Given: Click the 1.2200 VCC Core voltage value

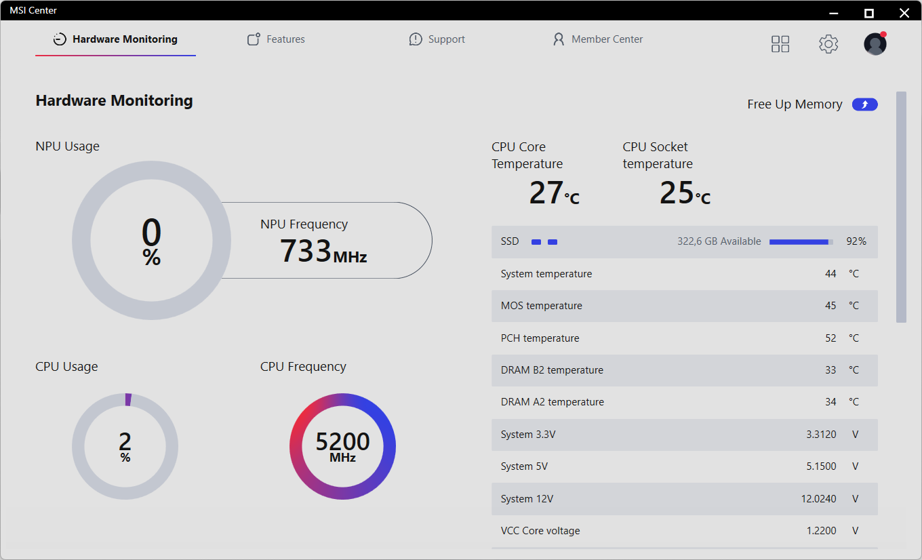Looking at the screenshot, I should (x=822, y=531).
